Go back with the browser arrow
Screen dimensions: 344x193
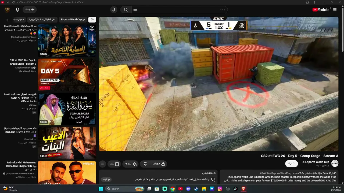pyautogui.click(x=8, y=2)
